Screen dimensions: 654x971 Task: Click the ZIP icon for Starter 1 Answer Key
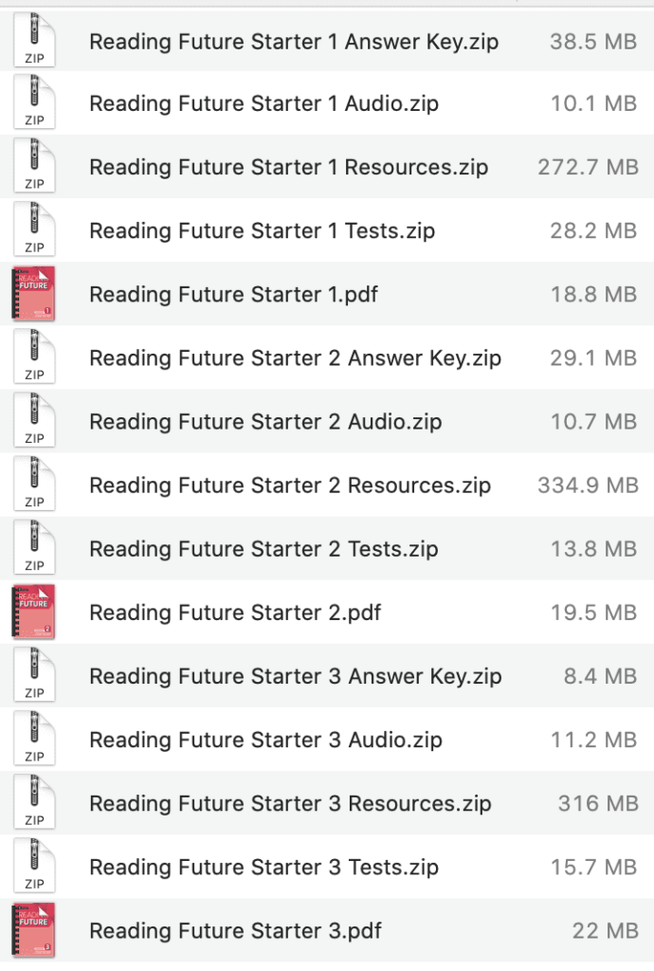point(33,40)
